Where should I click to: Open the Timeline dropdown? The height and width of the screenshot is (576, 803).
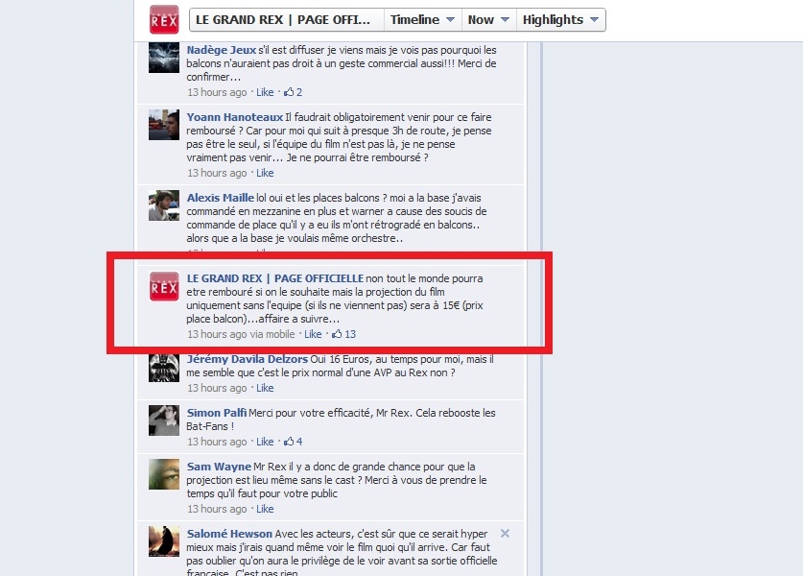pos(422,20)
